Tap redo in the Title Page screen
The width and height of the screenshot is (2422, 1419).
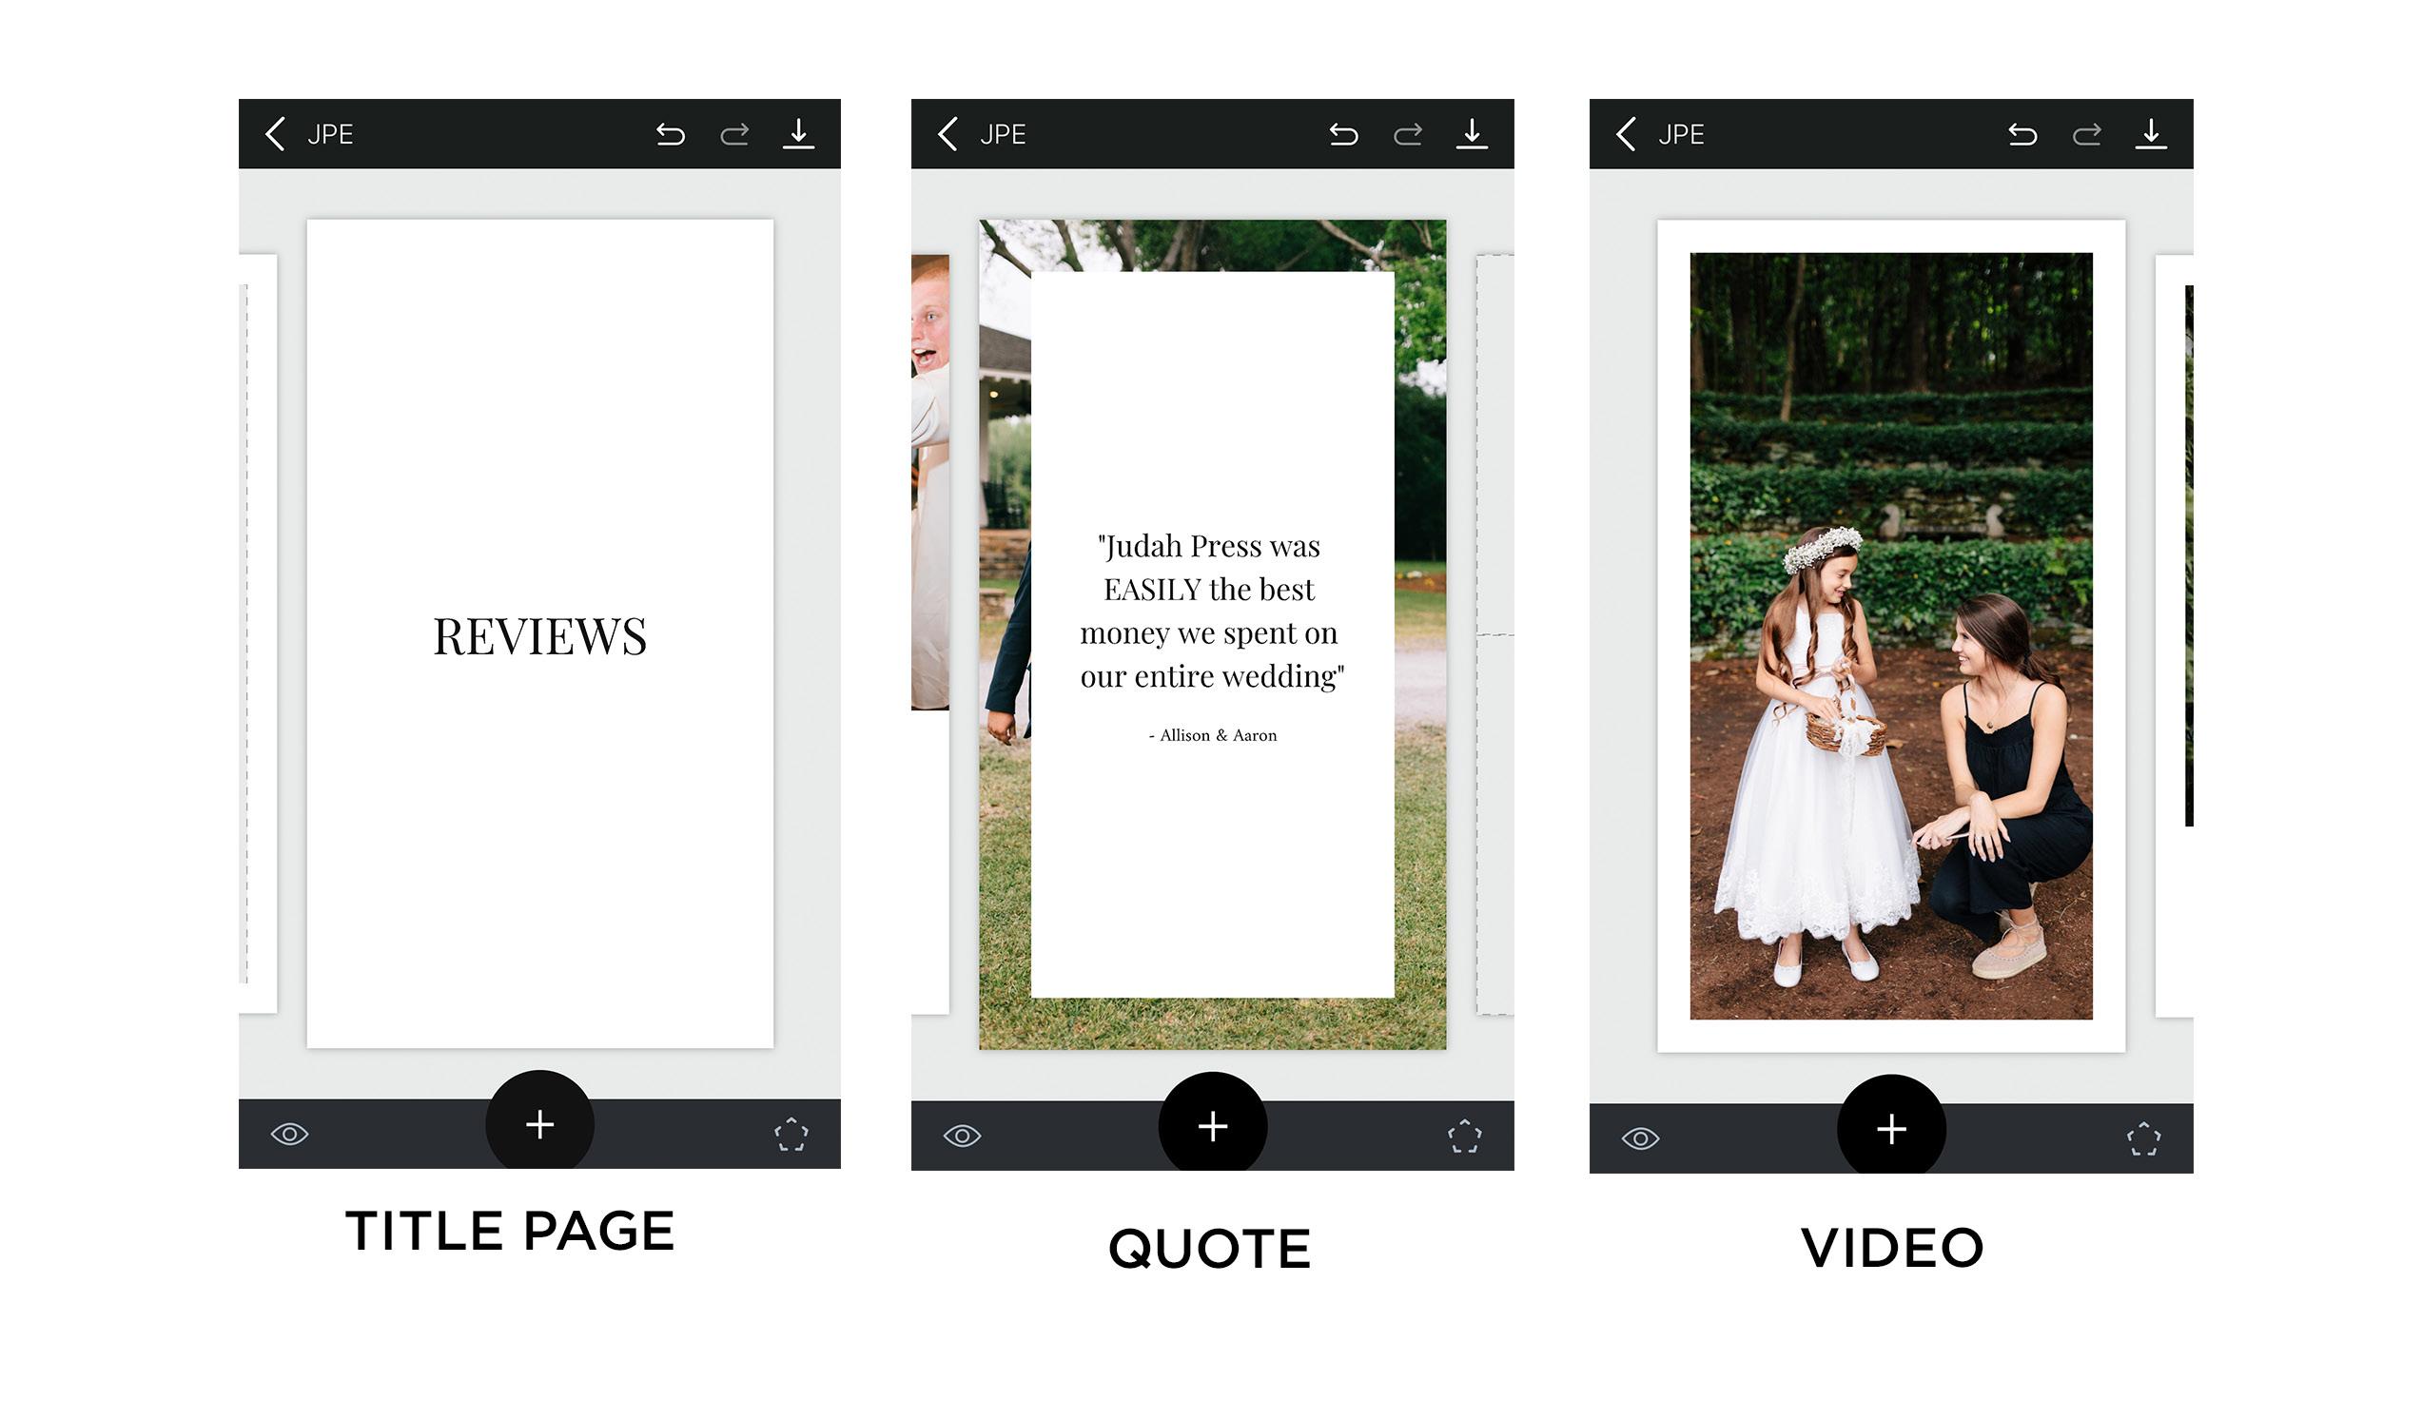734,134
